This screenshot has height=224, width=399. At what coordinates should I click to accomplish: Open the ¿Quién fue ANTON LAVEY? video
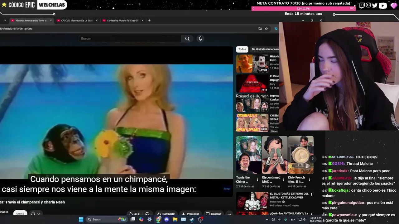point(289,213)
